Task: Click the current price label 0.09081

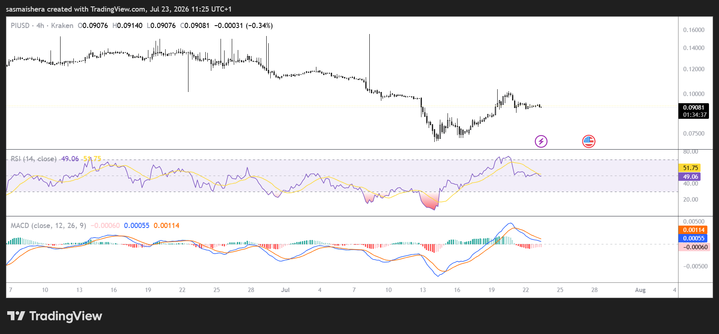Action: pyautogui.click(x=694, y=108)
